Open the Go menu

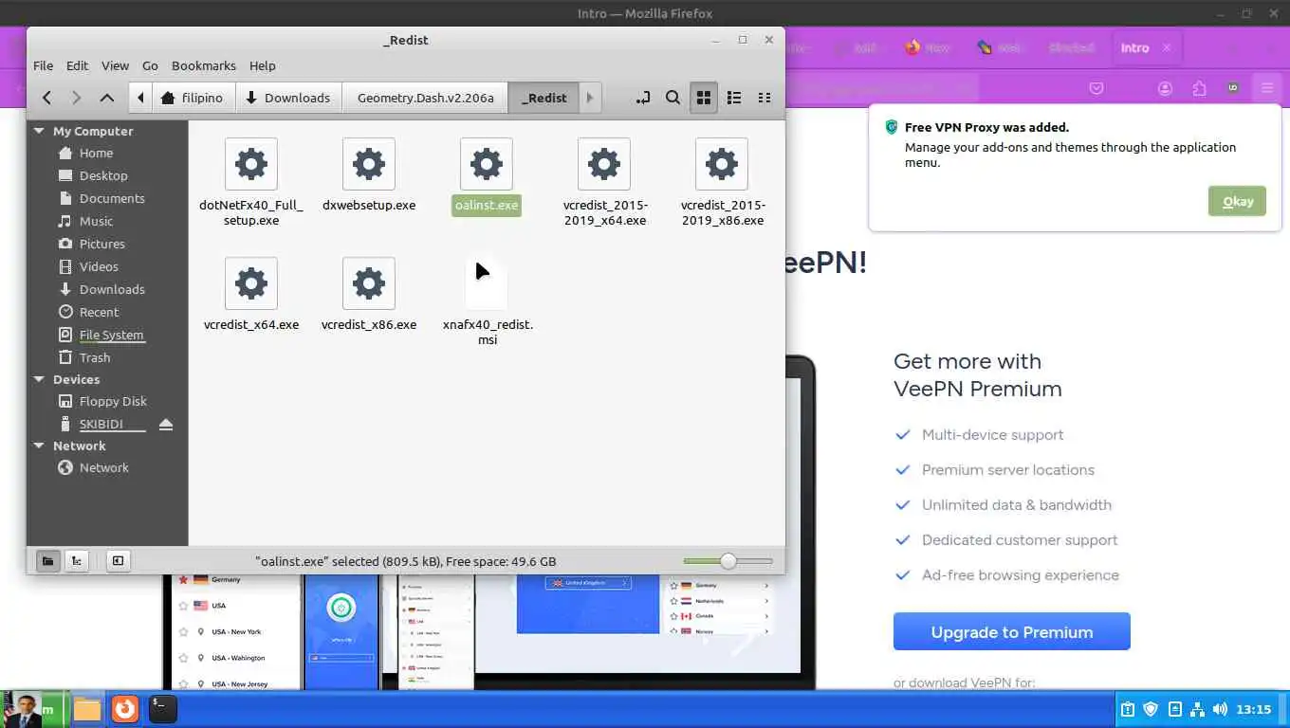[x=150, y=65]
